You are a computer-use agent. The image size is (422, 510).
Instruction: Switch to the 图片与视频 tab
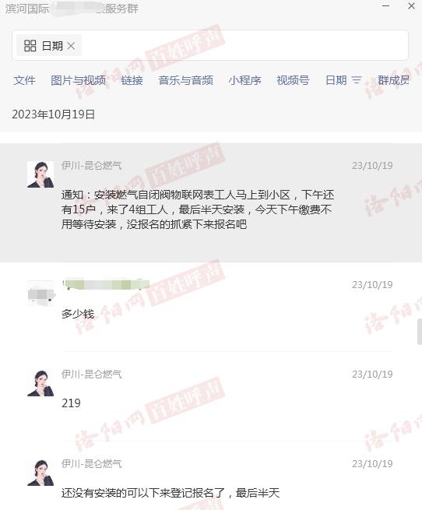pyautogui.click(x=78, y=80)
